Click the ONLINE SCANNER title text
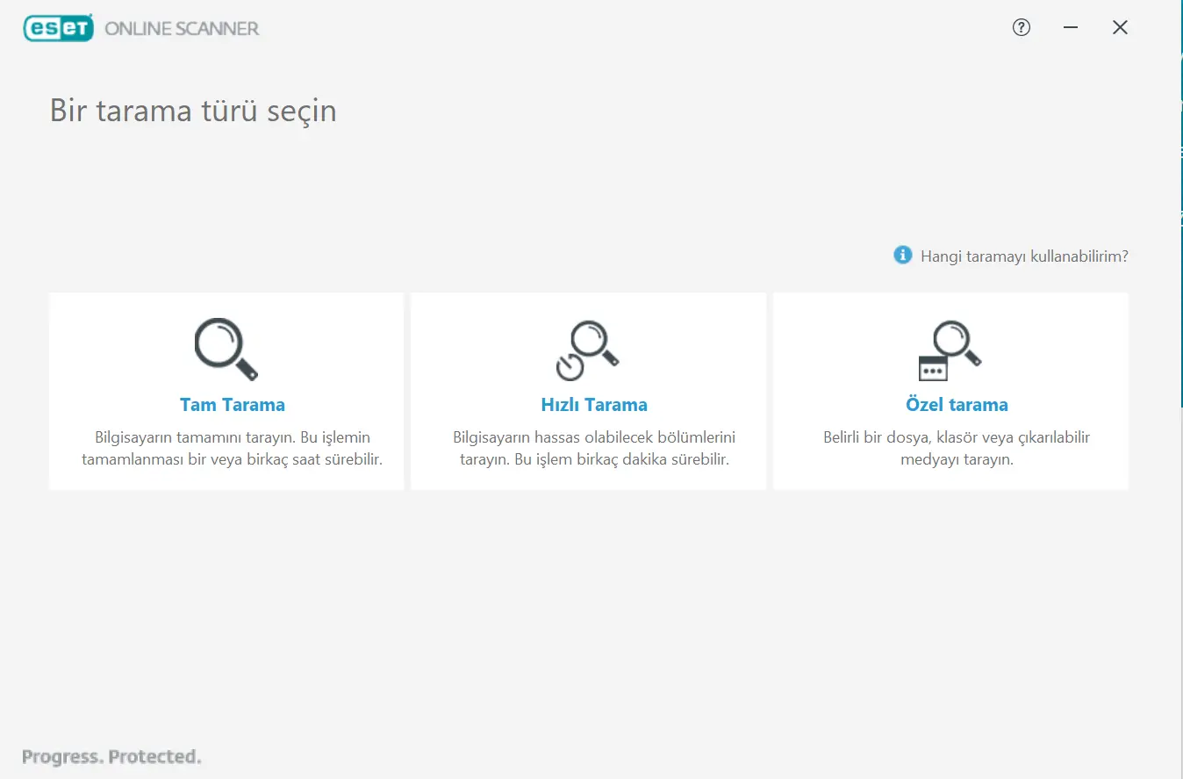 click(x=182, y=28)
